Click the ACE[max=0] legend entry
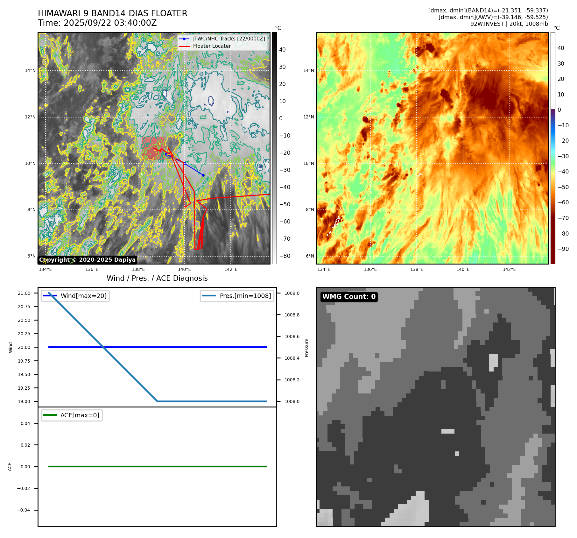 [72, 415]
